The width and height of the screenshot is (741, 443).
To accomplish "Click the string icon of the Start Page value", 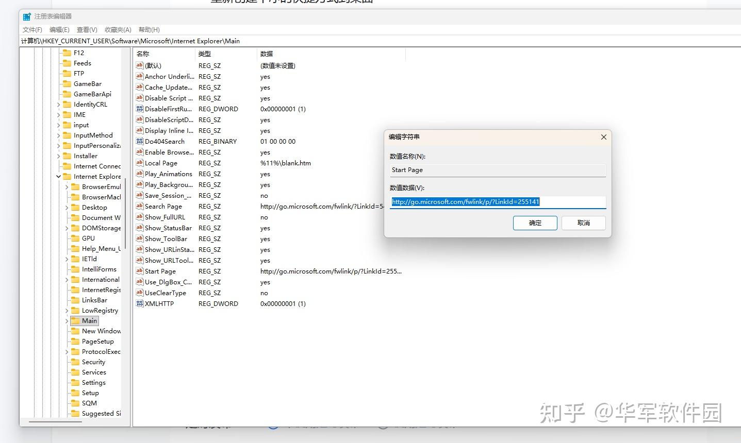I will tap(139, 271).
